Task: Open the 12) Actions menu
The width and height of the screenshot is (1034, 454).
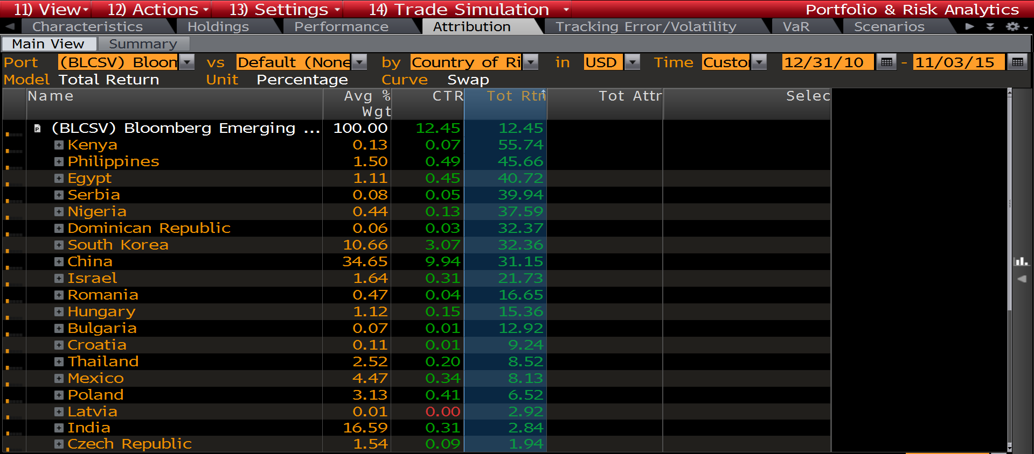Action: click(158, 9)
